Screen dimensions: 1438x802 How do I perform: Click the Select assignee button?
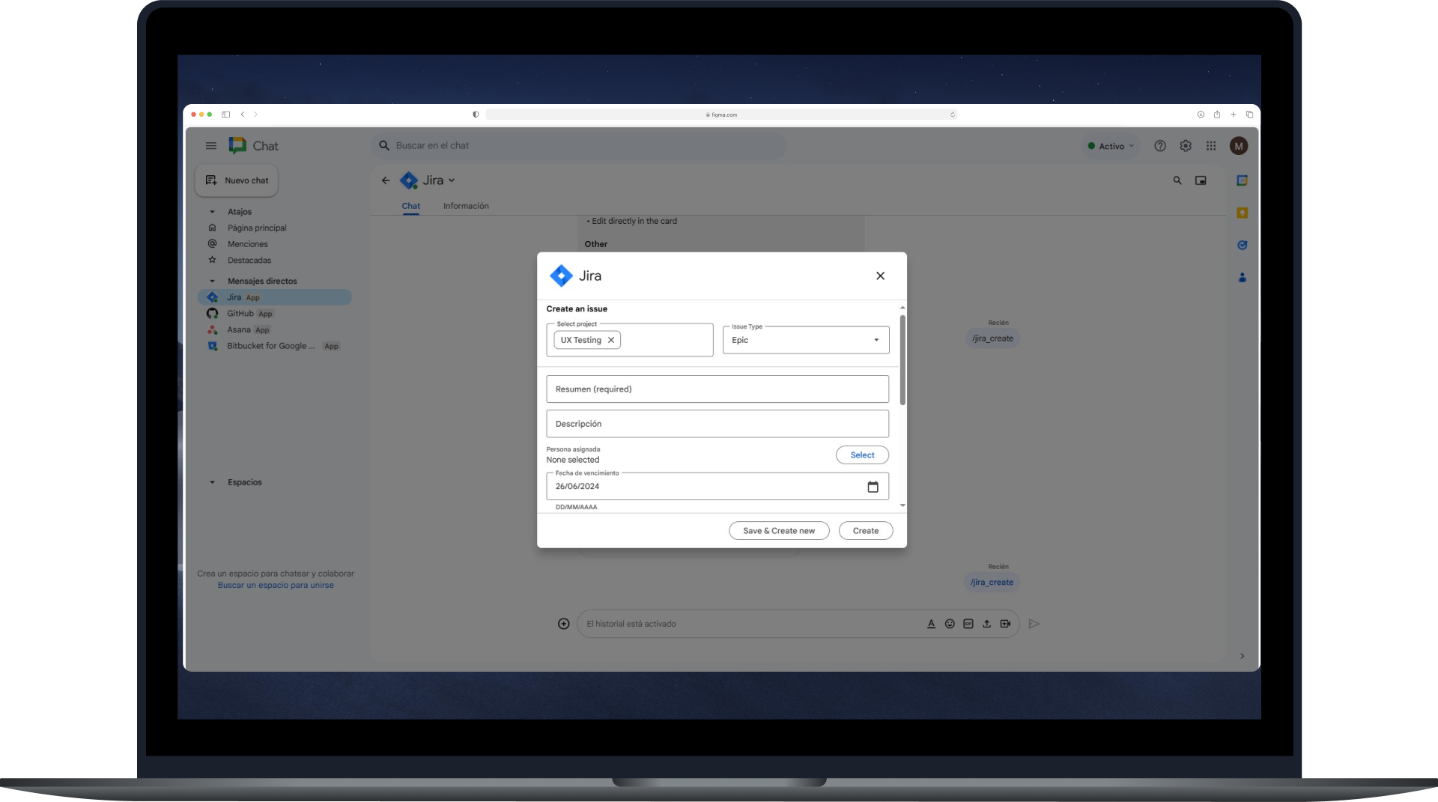coord(862,455)
